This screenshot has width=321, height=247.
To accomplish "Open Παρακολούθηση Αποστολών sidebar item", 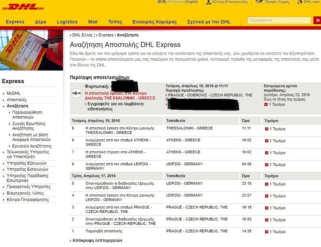I will pos(27,115).
